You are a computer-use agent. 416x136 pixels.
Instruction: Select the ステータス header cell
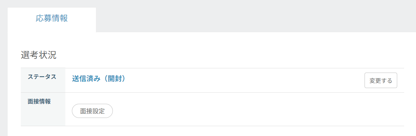point(42,77)
